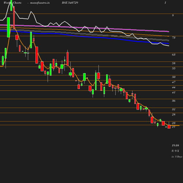Click the 28 price level label
The height and width of the screenshot is (183, 183).
pos(173,115)
